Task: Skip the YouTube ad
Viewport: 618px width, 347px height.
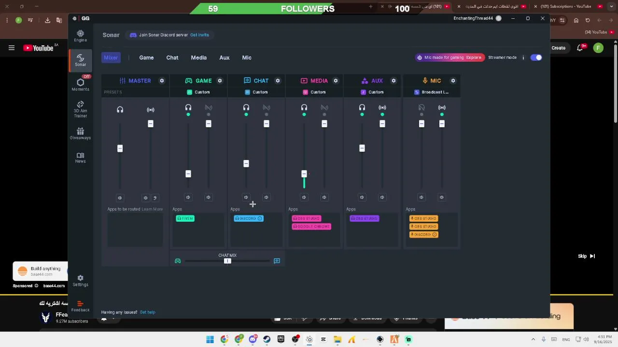Action: [x=587, y=256]
